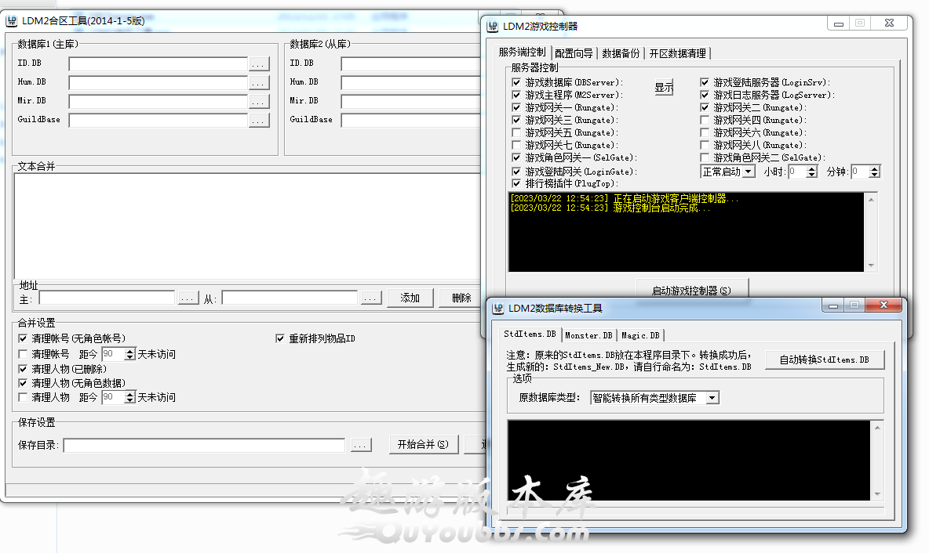Expand the 原数据库类型 dropdown
Image resolution: width=929 pixels, height=553 pixels.
tap(712, 398)
